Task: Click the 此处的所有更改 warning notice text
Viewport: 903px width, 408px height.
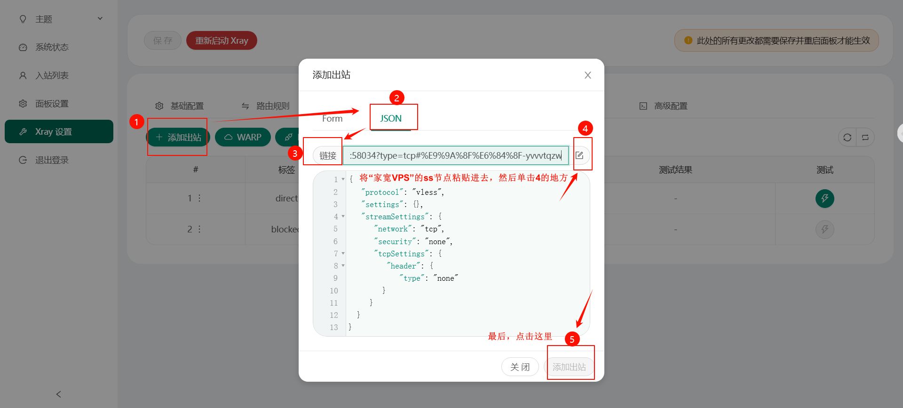Action: 783,40
